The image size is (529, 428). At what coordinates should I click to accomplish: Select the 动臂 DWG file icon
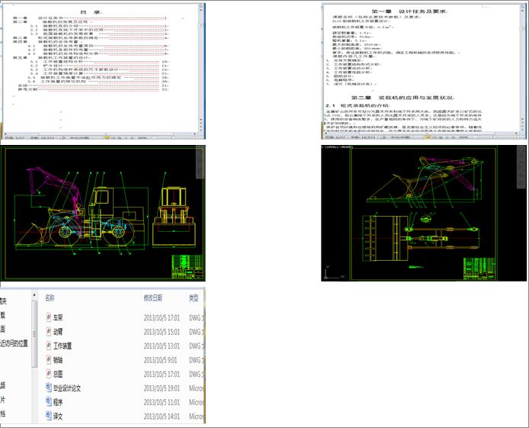[x=49, y=331]
